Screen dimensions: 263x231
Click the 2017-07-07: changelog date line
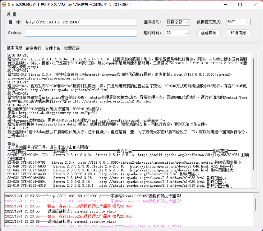(x=18, y=71)
